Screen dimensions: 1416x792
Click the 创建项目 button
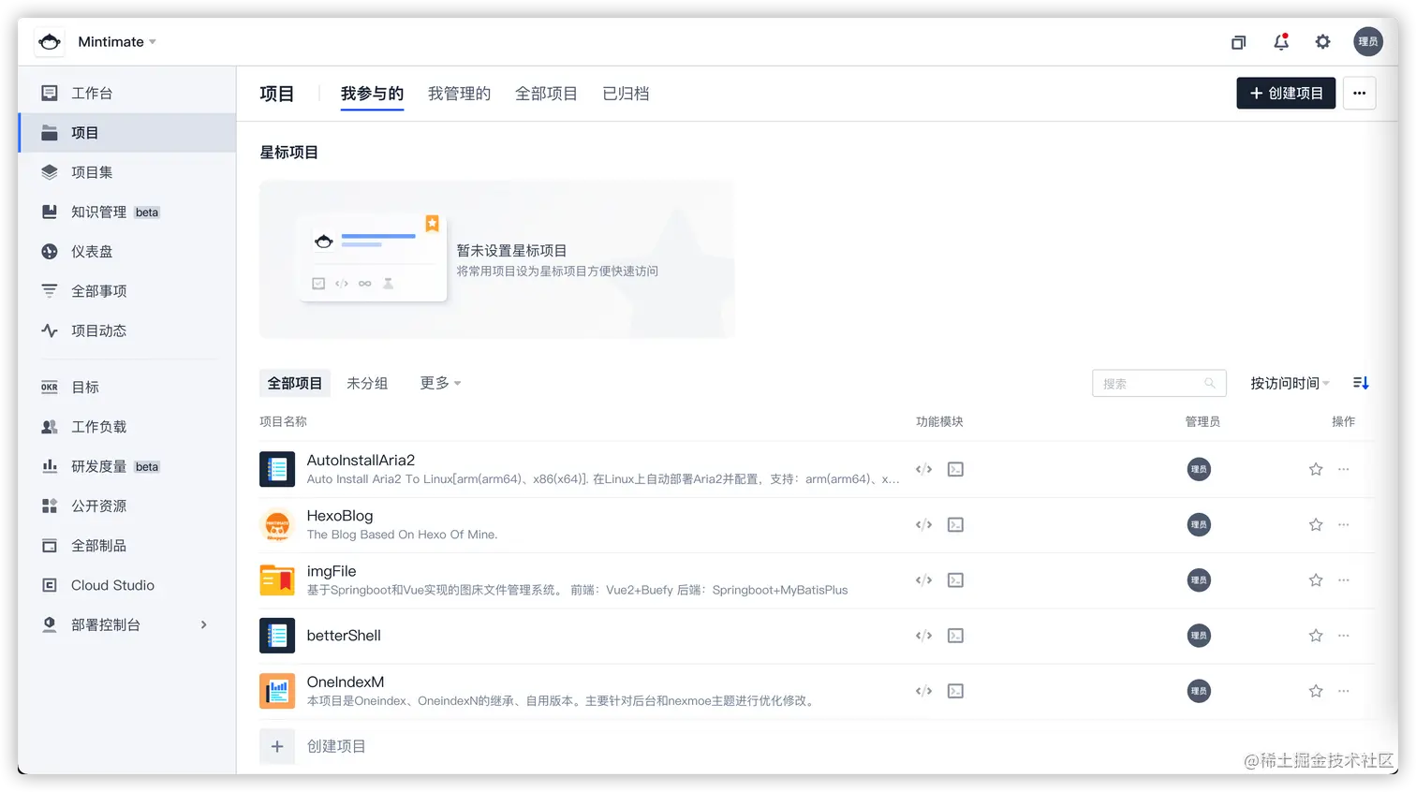[1285, 93]
